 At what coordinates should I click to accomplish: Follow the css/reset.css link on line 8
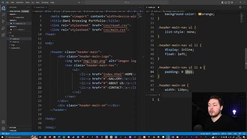point(115,25)
